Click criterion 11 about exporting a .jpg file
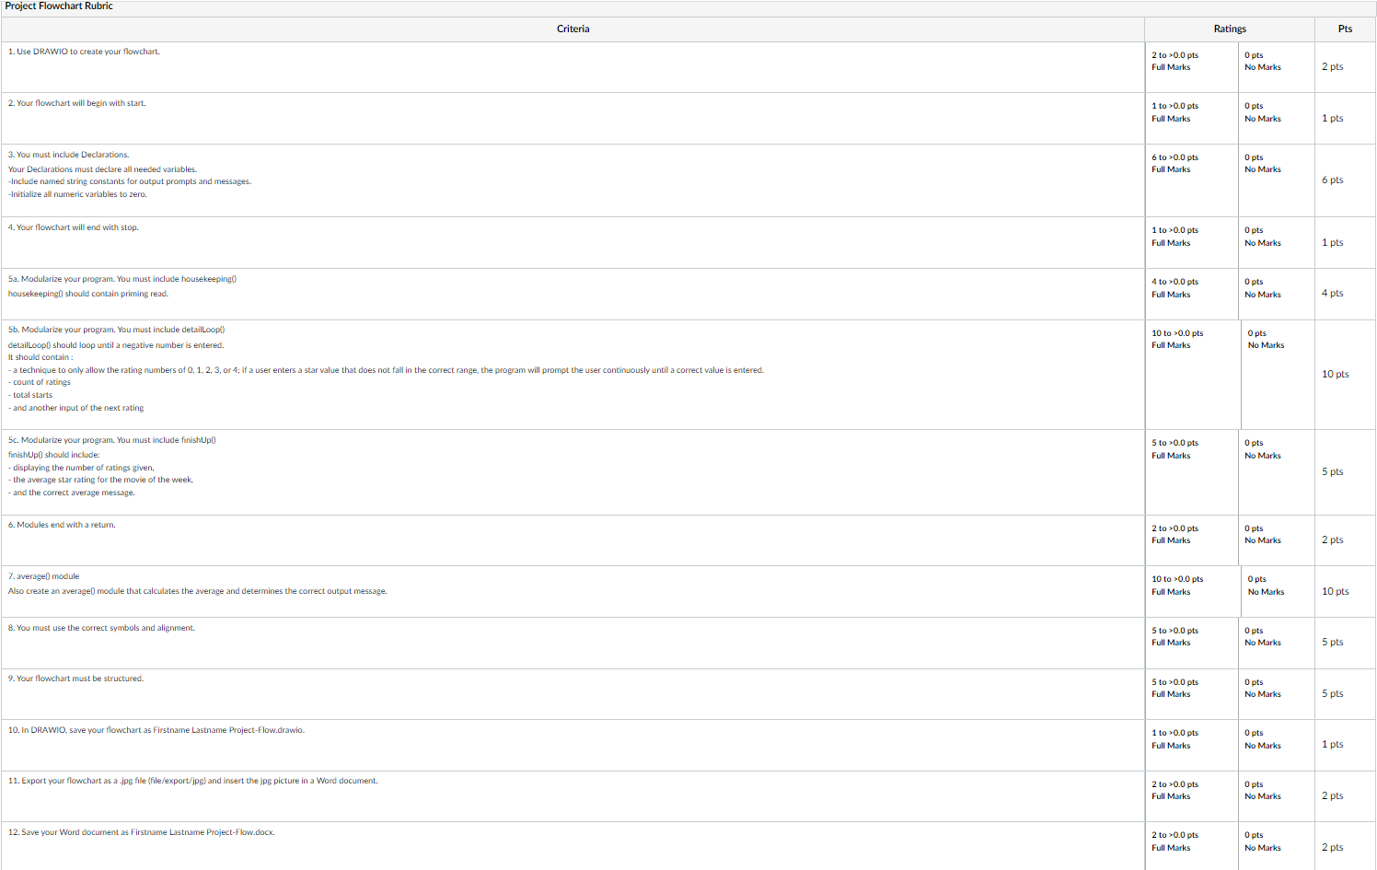The image size is (1377, 870). click(x=193, y=781)
